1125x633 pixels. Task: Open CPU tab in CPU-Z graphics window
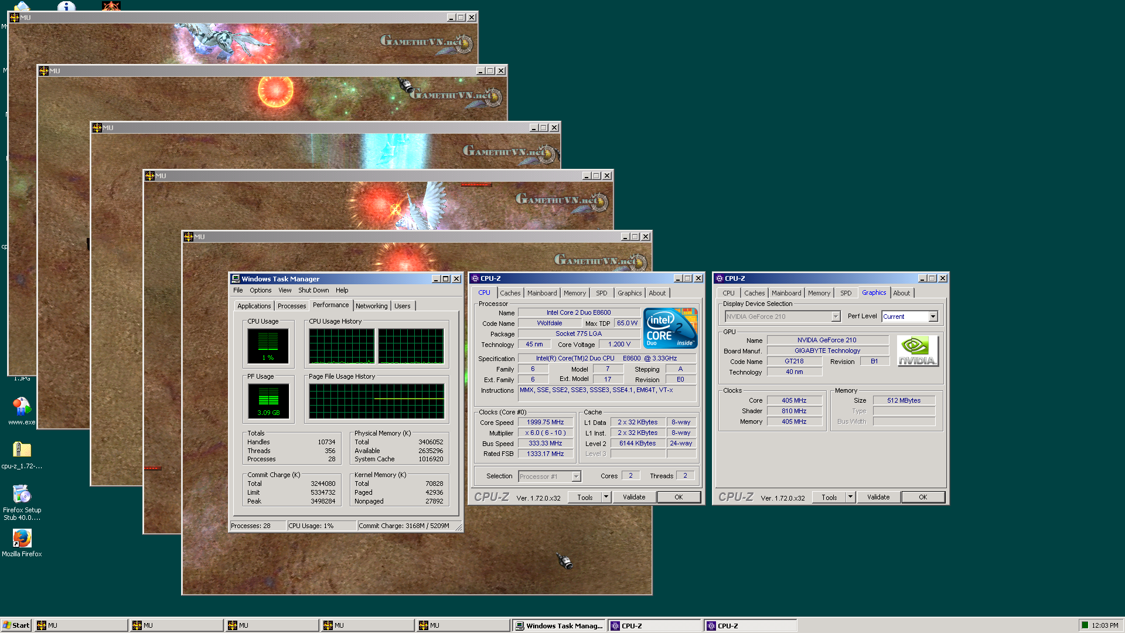click(728, 293)
